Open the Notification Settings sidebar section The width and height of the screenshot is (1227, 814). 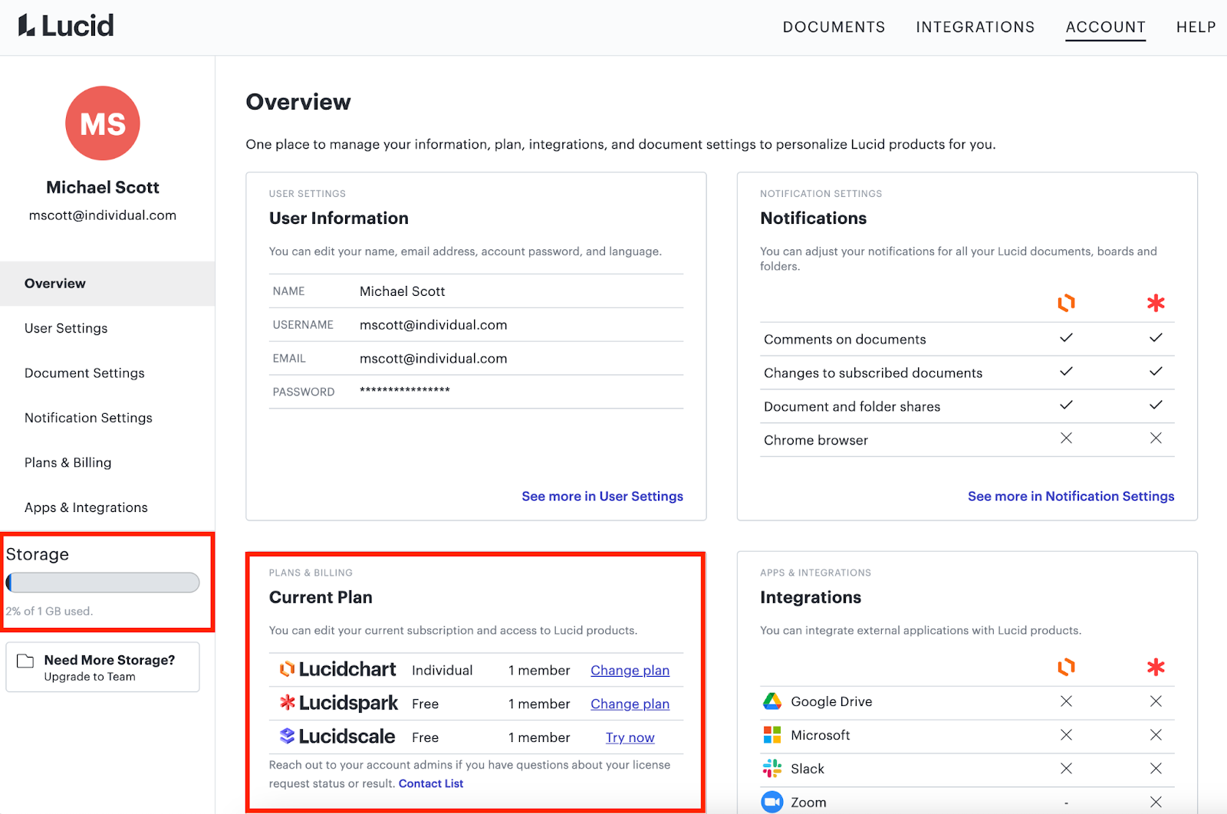[87, 418]
